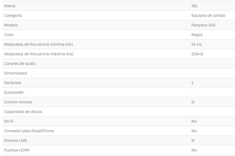Click the Control remoto label
The width and height of the screenshot is (235, 156).
18,102
